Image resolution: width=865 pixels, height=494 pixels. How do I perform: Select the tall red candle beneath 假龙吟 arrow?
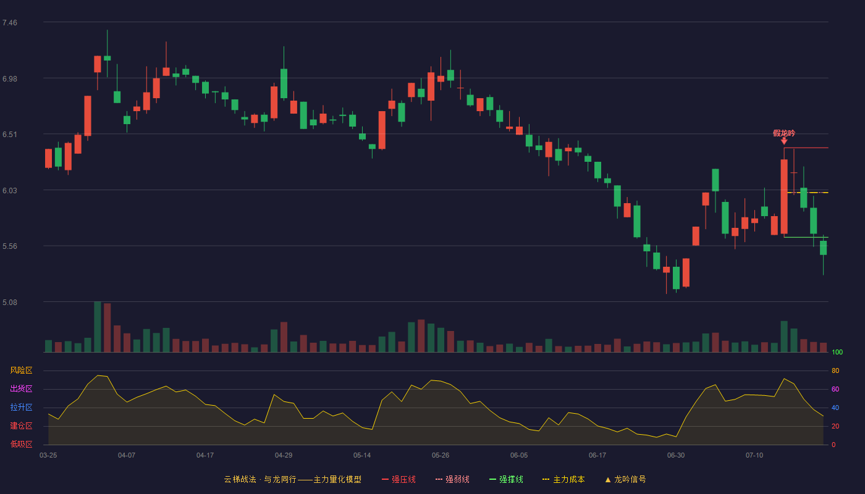coord(784,196)
